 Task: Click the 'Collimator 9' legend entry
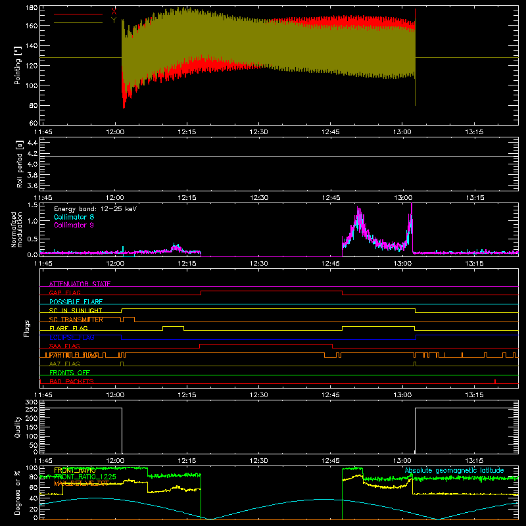74,225
